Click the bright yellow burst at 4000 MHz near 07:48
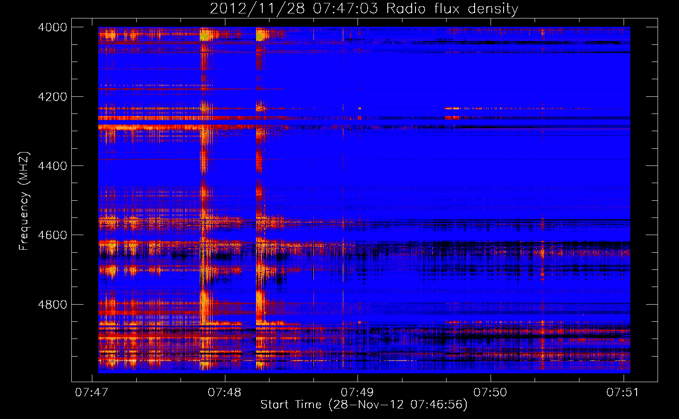This screenshot has height=419, width=679. (205, 35)
